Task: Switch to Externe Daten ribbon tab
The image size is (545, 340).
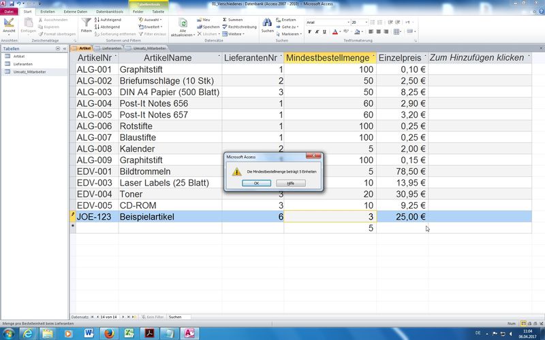Action: point(74,12)
